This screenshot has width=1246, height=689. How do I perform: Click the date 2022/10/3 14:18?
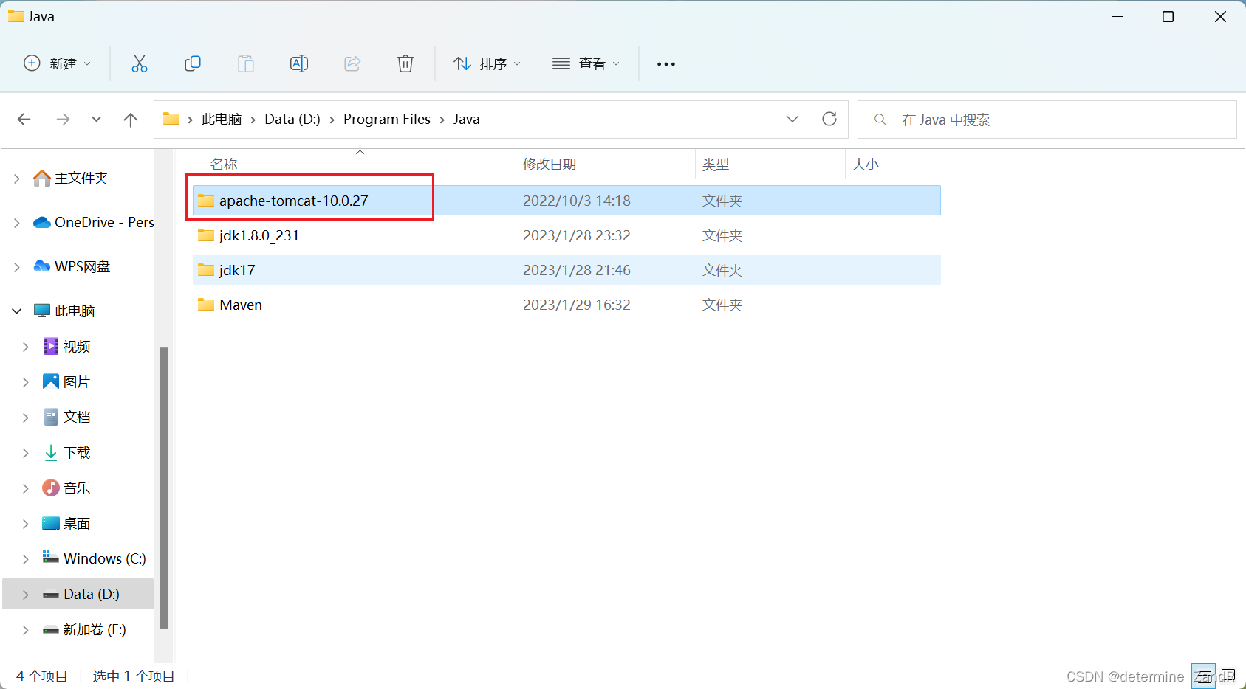coord(577,201)
